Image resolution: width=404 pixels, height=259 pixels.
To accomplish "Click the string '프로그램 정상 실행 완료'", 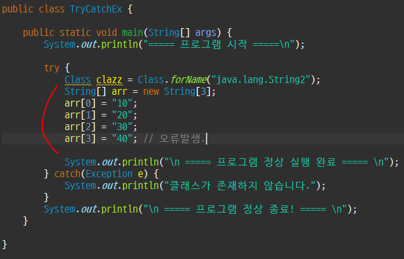I will tap(277, 162).
